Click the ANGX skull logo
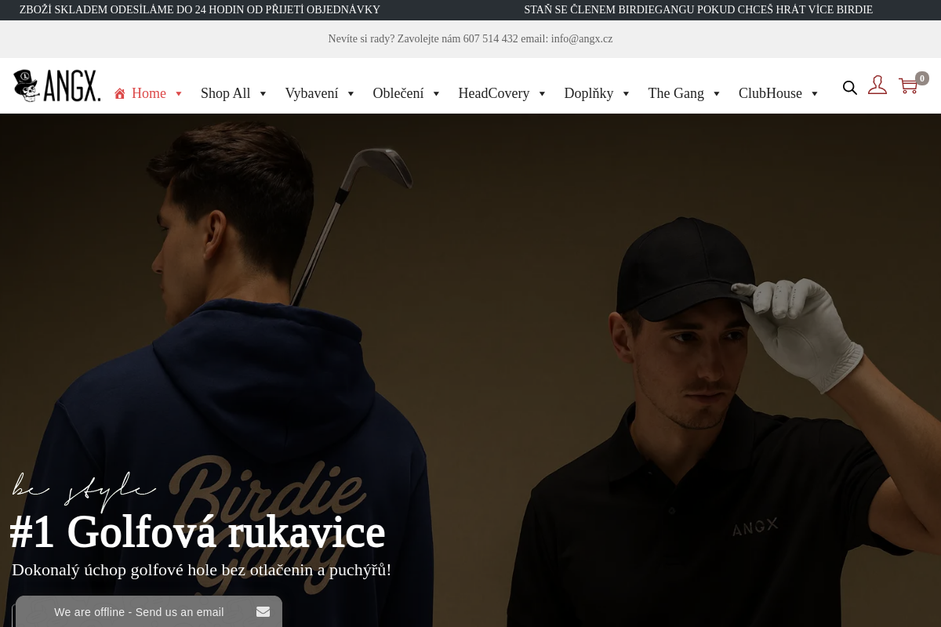Screen dimensions: 941x627 coord(56,85)
